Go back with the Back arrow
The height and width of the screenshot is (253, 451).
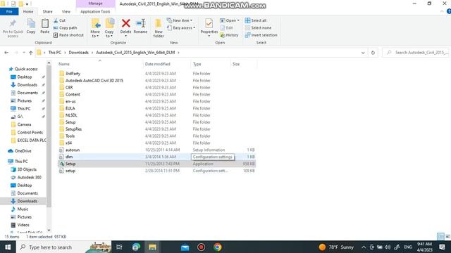[6, 53]
